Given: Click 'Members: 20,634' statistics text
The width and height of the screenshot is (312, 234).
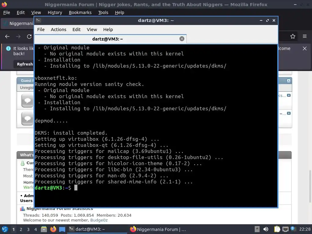Looking at the screenshot, I should [x=114, y=215].
